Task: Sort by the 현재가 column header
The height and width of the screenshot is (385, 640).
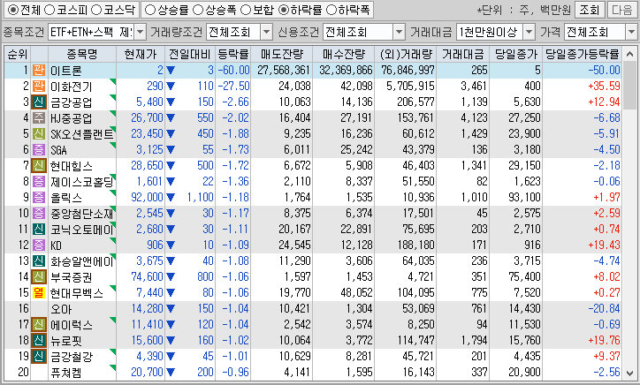Action: click(141, 54)
